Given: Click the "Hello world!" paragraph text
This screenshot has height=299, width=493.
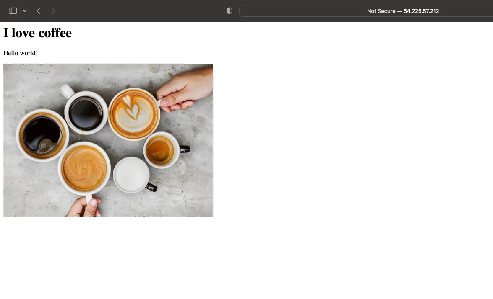Looking at the screenshot, I should point(21,53).
